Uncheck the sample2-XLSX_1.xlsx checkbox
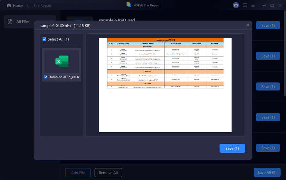Screen dimensions: 286x180 pos(46,77)
